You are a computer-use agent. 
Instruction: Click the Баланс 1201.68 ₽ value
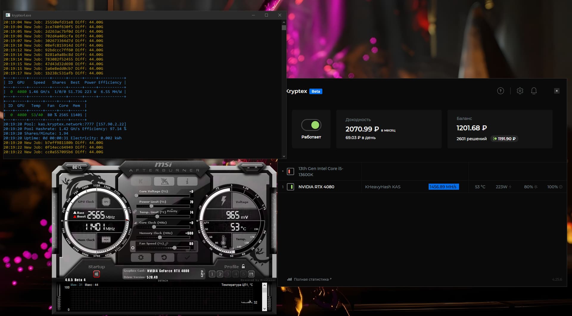point(472,128)
